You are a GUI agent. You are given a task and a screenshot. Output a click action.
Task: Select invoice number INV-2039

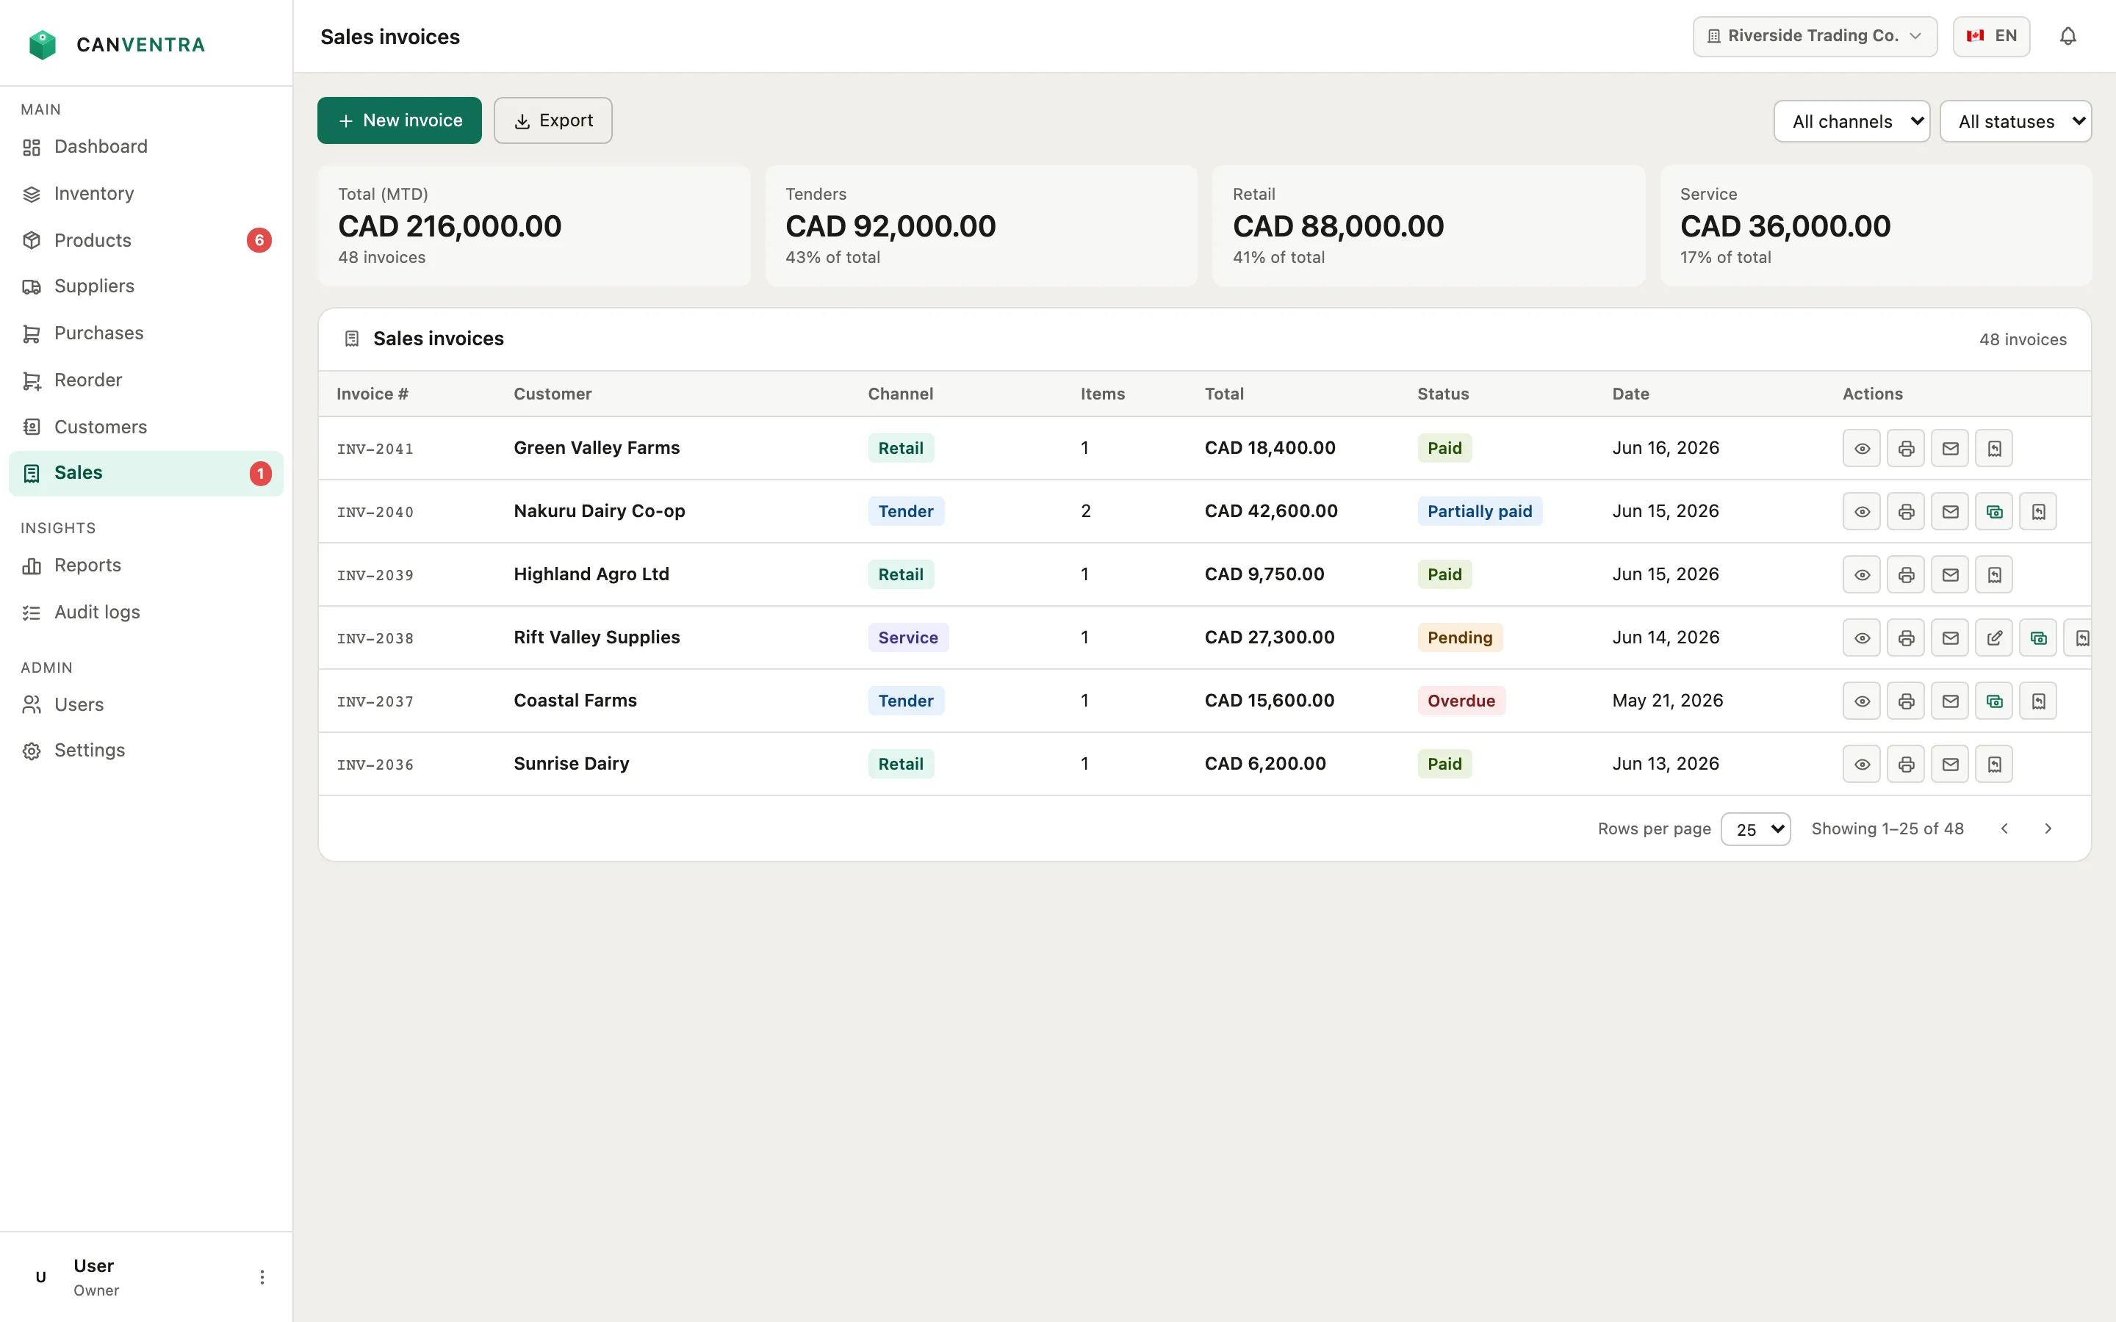coord(375,575)
